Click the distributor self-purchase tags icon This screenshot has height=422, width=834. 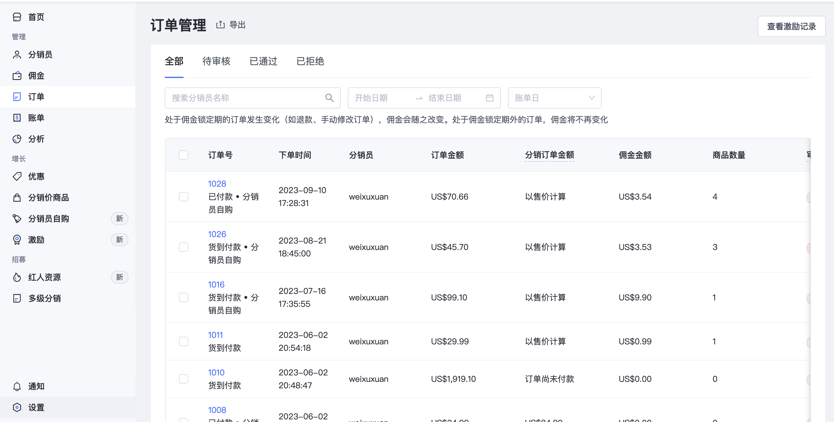pos(17,219)
